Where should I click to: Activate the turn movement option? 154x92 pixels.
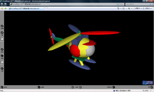[x=2, y=62]
